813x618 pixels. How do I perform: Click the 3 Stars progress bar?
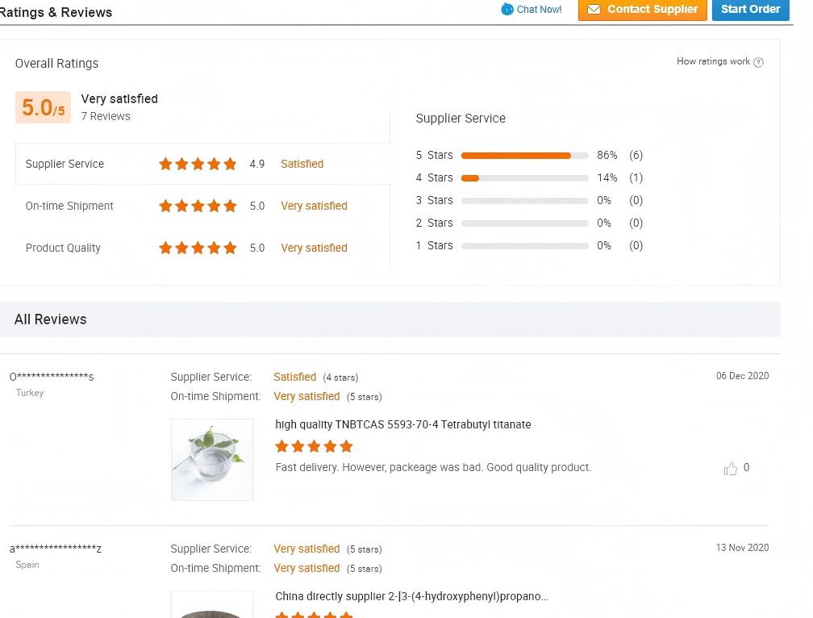(525, 201)
